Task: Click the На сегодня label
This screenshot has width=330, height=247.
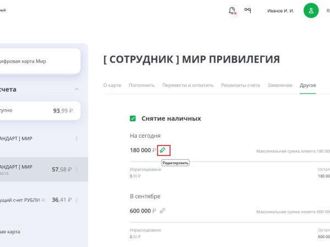Action: click(x=145, y=136)
